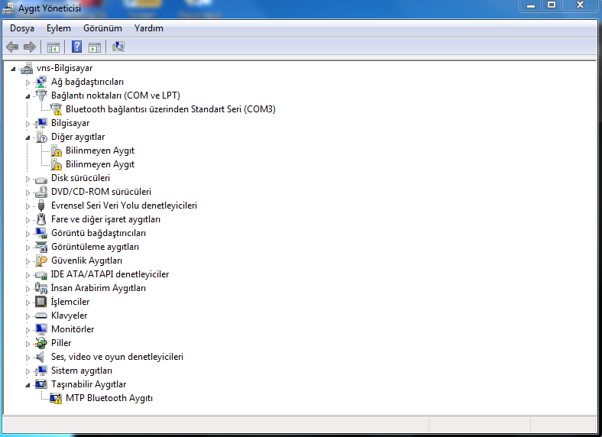Screen dimensions: 602x437
Task: Expand the Disk sürücüleri node
Action: click(28, 179)
